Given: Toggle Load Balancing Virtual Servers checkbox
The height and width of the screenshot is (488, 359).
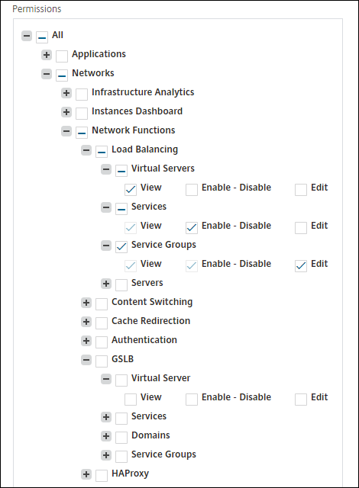Looking at the screenshot, I should point(121,171).
